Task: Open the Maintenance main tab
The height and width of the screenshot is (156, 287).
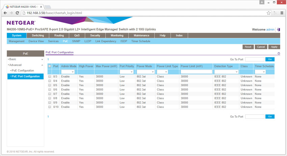Action: pos(141,35)
